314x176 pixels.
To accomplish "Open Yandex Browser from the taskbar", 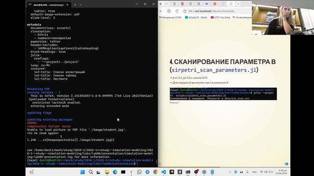I will tap(131, 172).
